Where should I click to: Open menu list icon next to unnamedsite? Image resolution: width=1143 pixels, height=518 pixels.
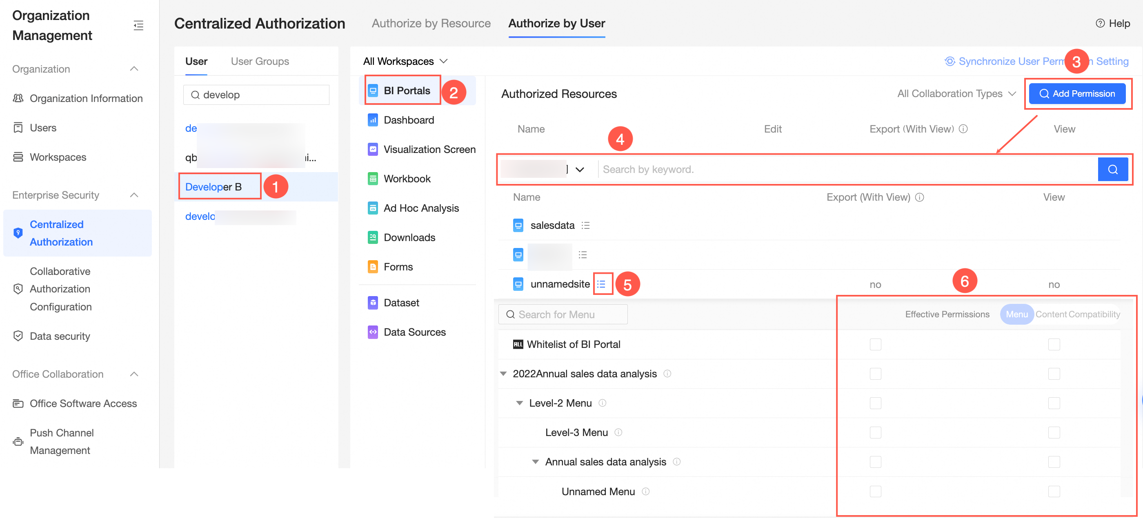[x=601, y=284]
